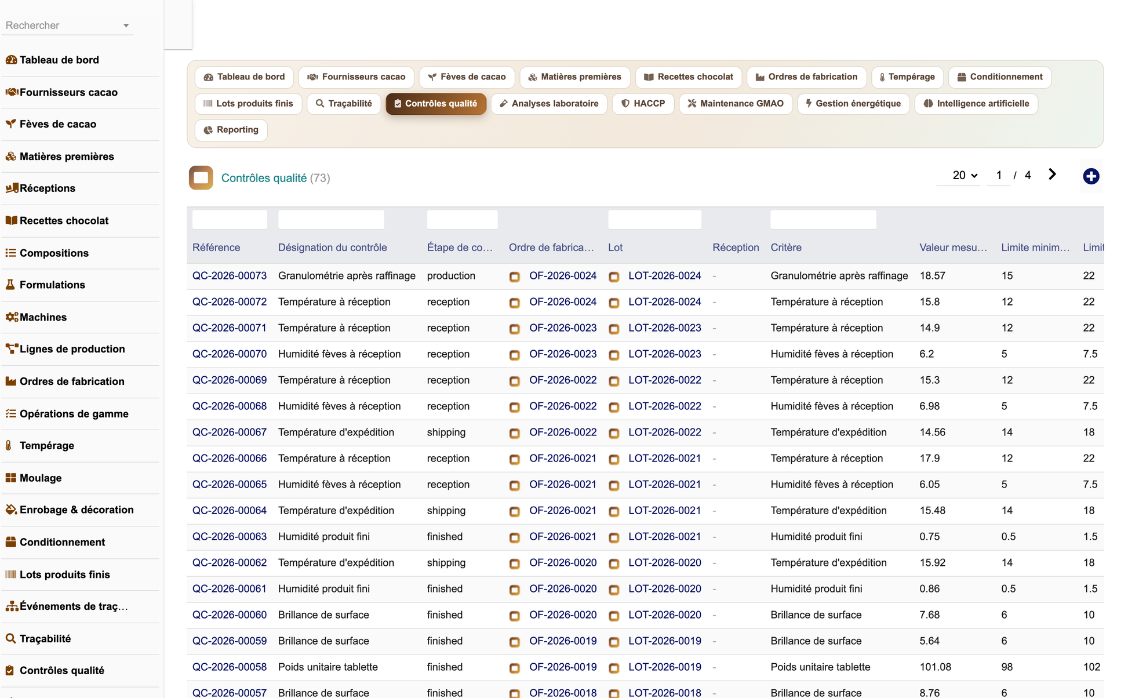Open LOT-2026-0020 link in row QC-2026-00062

(665, 563)
